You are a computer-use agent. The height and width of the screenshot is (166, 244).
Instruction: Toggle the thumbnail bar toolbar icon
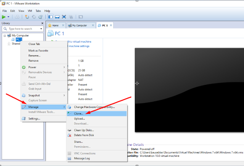(x=57, y=17)
